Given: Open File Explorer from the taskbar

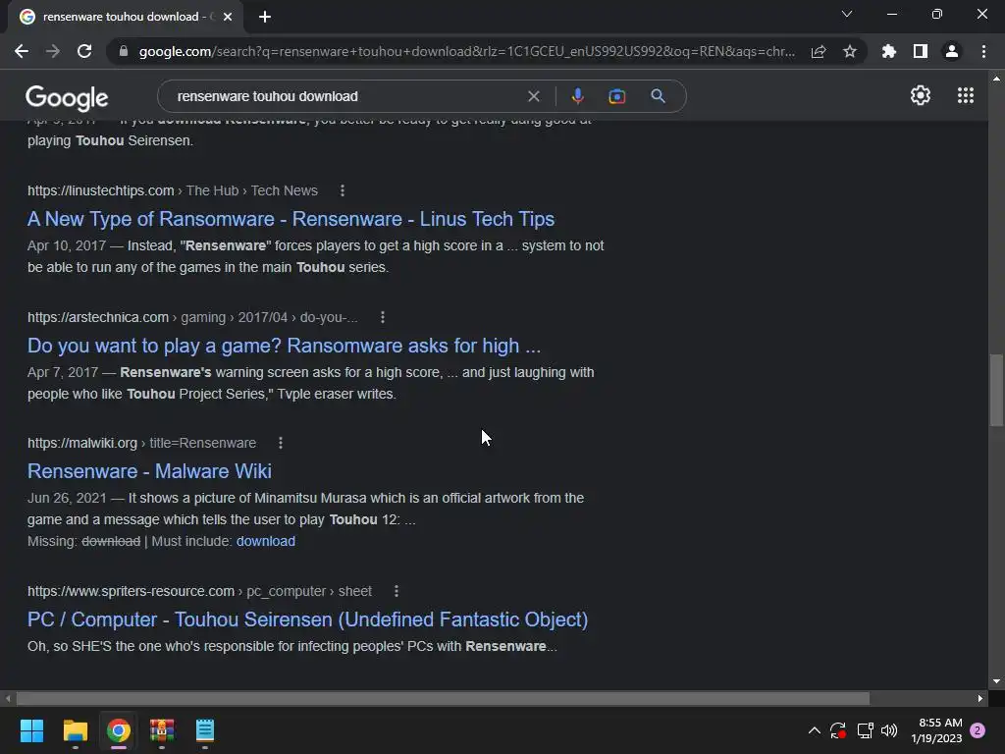Looking at the screenshot, I should [x=75, y=730].
